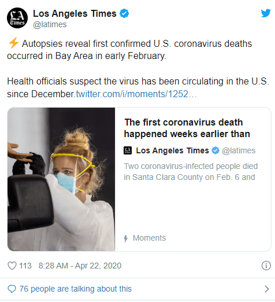
Task: Click the 8:28 AM - Apr 22, 2020 timestamp
Action: pyautogui.click(x=80, y=266)
